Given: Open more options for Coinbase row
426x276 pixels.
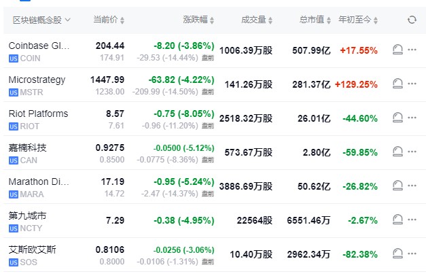Looking at the screenshot, I should (412, 50).
